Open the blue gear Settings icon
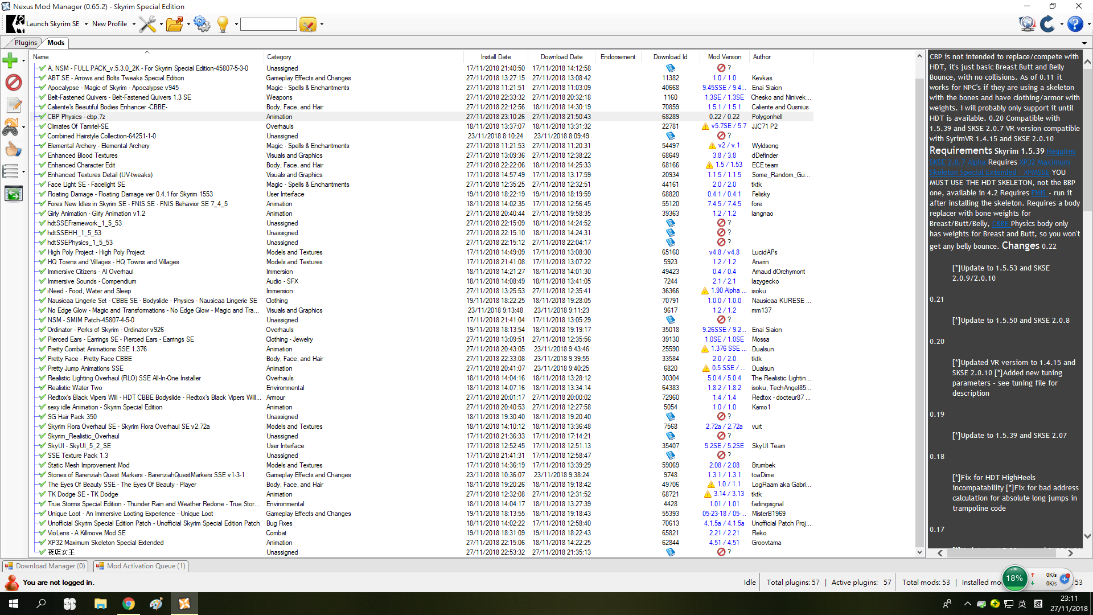The image size is (1093, 615). tap(202, 24)
